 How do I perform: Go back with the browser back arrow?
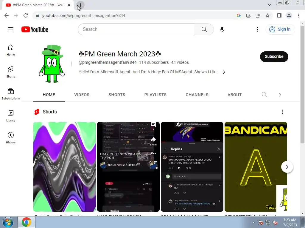(x=7, y=15)
